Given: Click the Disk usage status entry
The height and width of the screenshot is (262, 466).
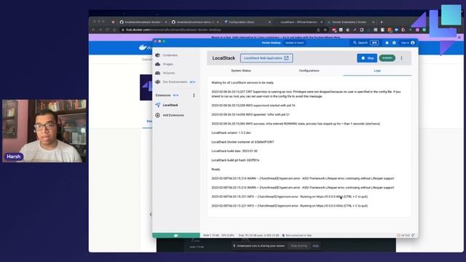Looking at the screenshot, I should [x=258, y=235].
